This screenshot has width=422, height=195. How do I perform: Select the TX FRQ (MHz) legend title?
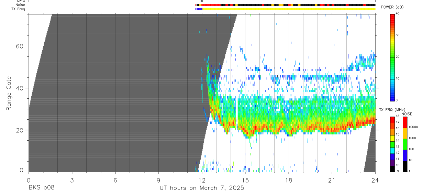(391, 109)
